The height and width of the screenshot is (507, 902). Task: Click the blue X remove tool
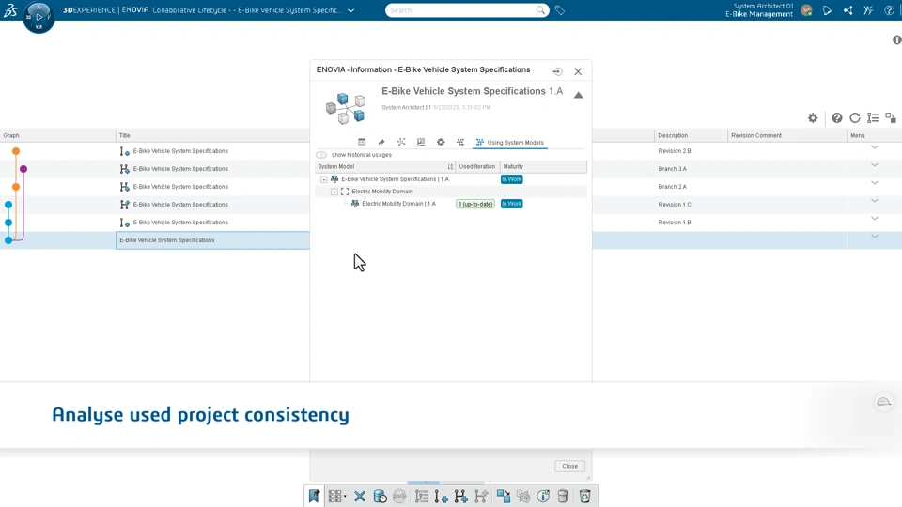[360, 496]
